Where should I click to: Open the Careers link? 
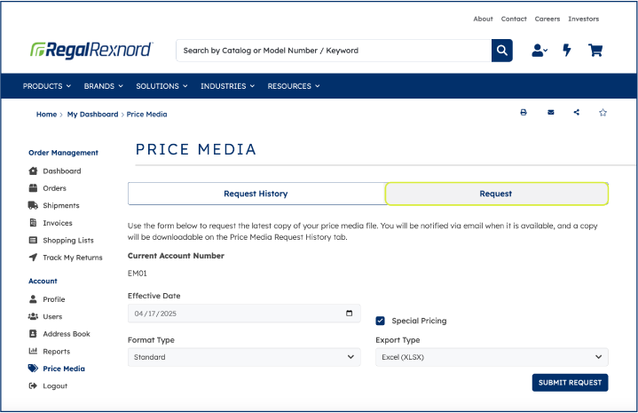tap(547, 19)
